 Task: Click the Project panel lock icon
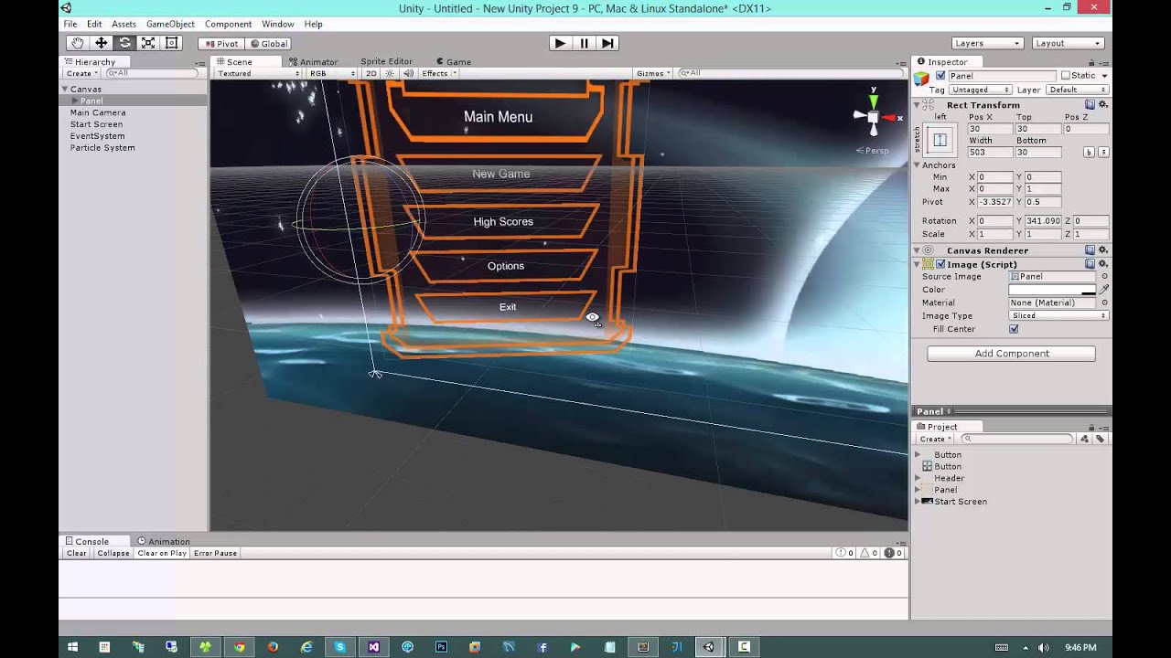[1091, 427]
